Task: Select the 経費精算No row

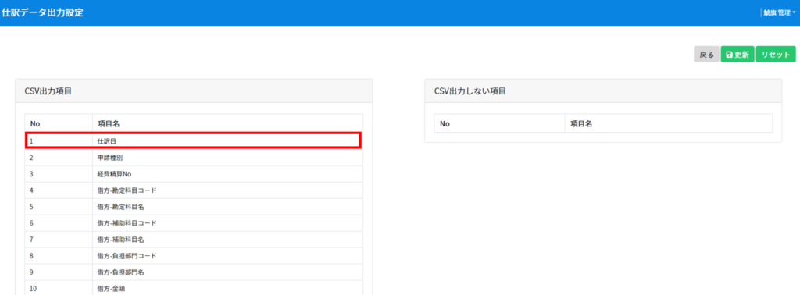Action: click(x=194, y=174)
